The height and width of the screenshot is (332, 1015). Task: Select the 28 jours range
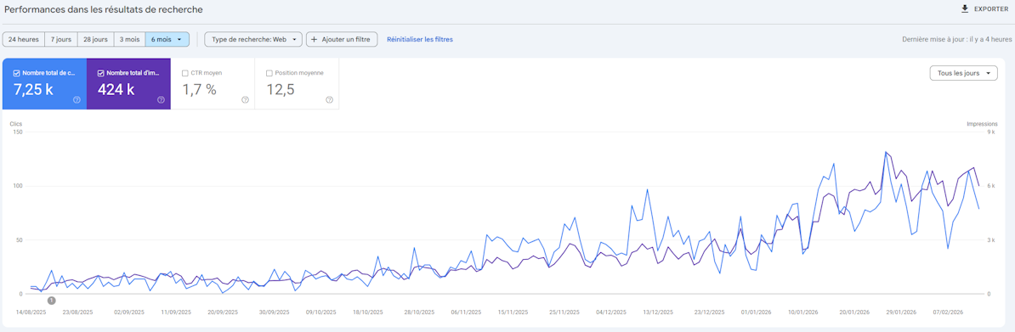pos(96,39)
